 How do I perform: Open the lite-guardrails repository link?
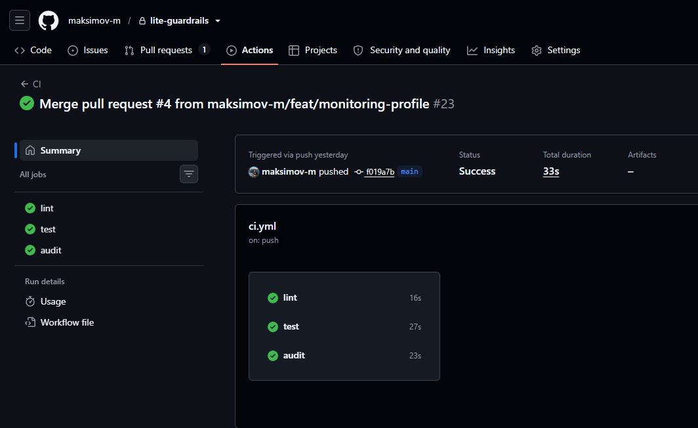[179, 20]
